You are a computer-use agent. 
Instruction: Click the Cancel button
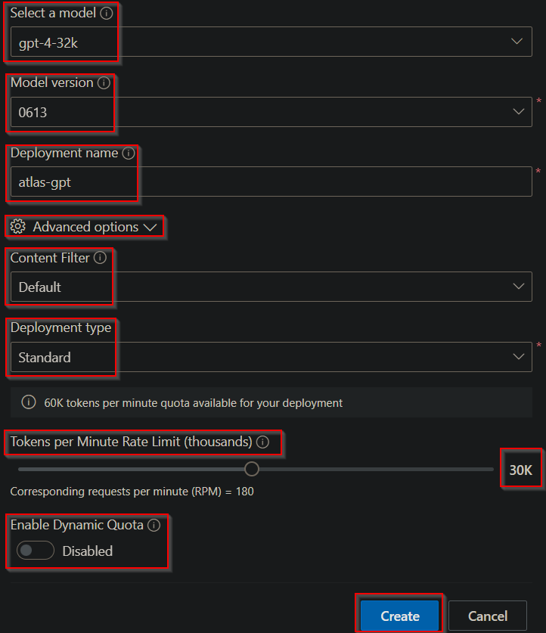tap(488, 616)
